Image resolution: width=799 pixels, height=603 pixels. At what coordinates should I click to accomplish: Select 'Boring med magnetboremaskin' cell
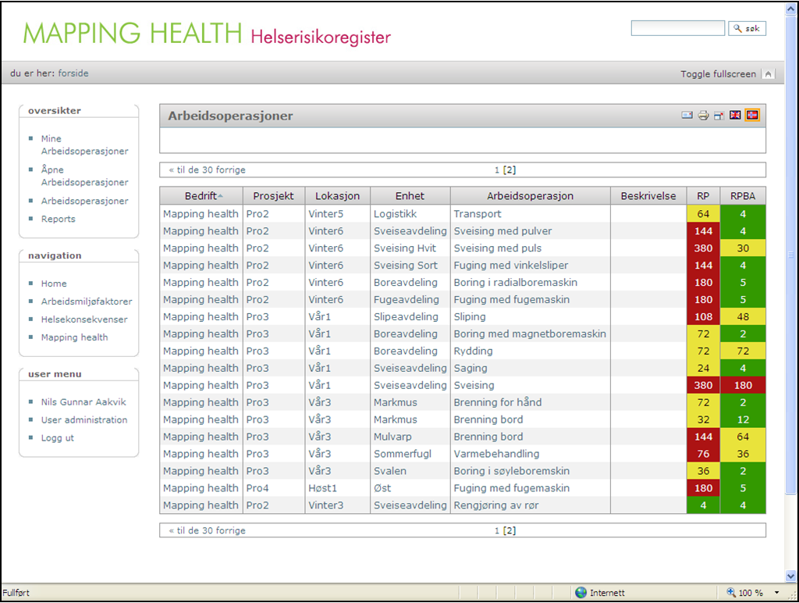[x=530, y=334]
